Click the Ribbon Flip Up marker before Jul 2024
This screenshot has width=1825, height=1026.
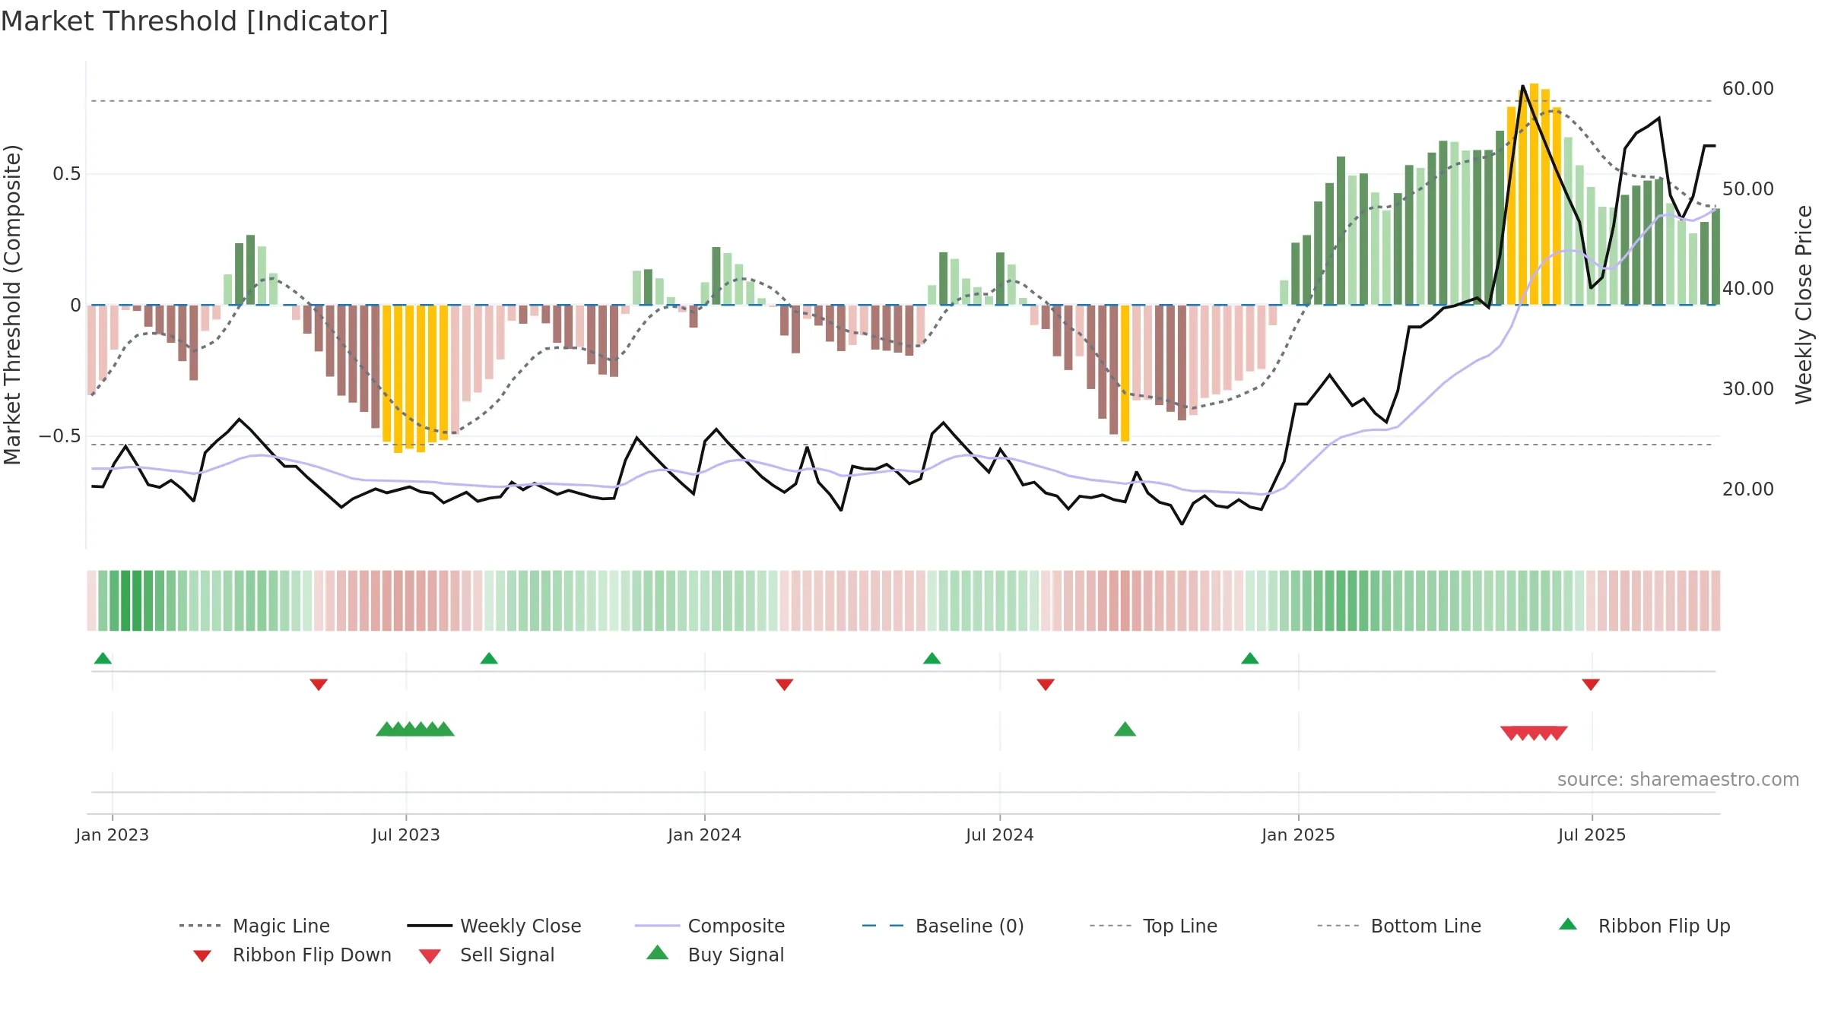(932, 658)
